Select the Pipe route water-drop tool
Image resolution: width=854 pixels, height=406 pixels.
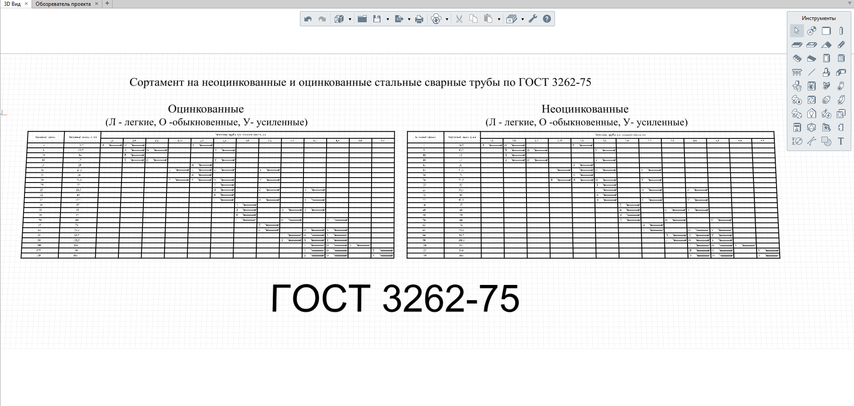pos(797,100)
